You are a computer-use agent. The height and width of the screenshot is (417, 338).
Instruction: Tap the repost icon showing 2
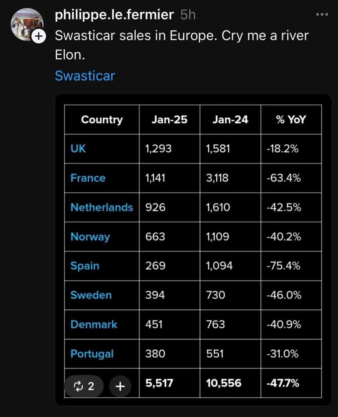tap(84, 386)
